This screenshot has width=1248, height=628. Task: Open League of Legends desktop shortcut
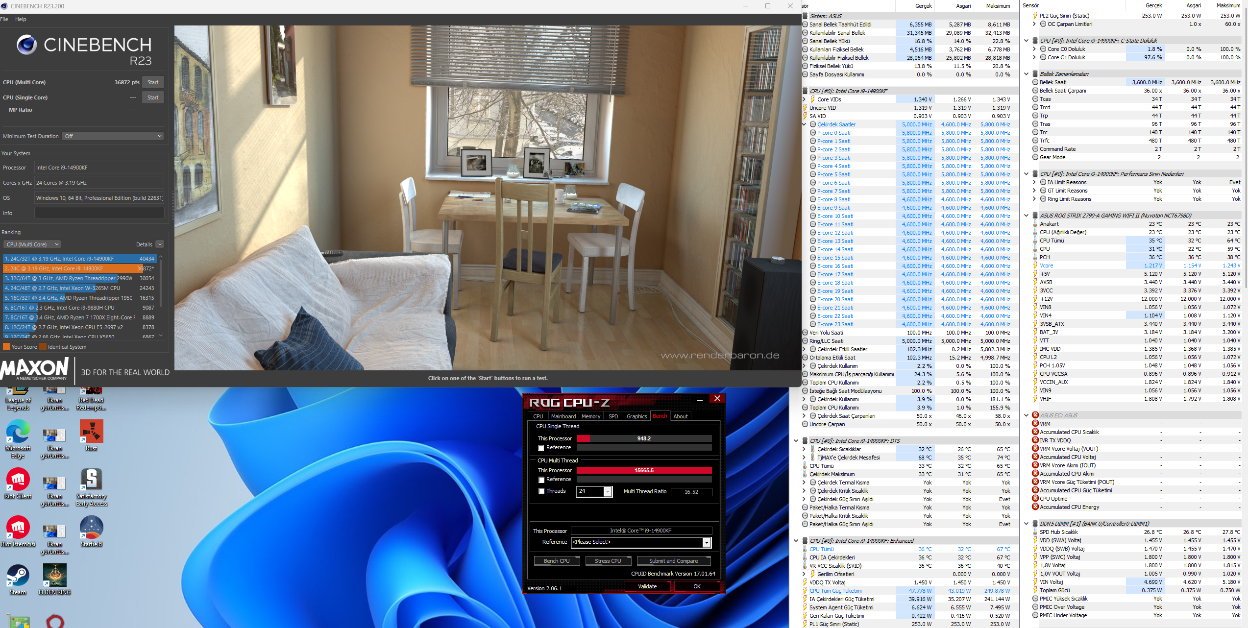18,398
